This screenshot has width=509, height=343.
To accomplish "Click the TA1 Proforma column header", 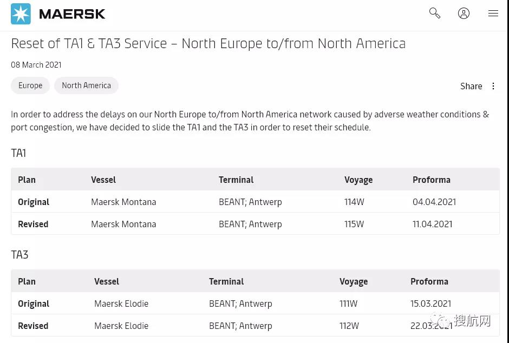I will pos(431,180).
